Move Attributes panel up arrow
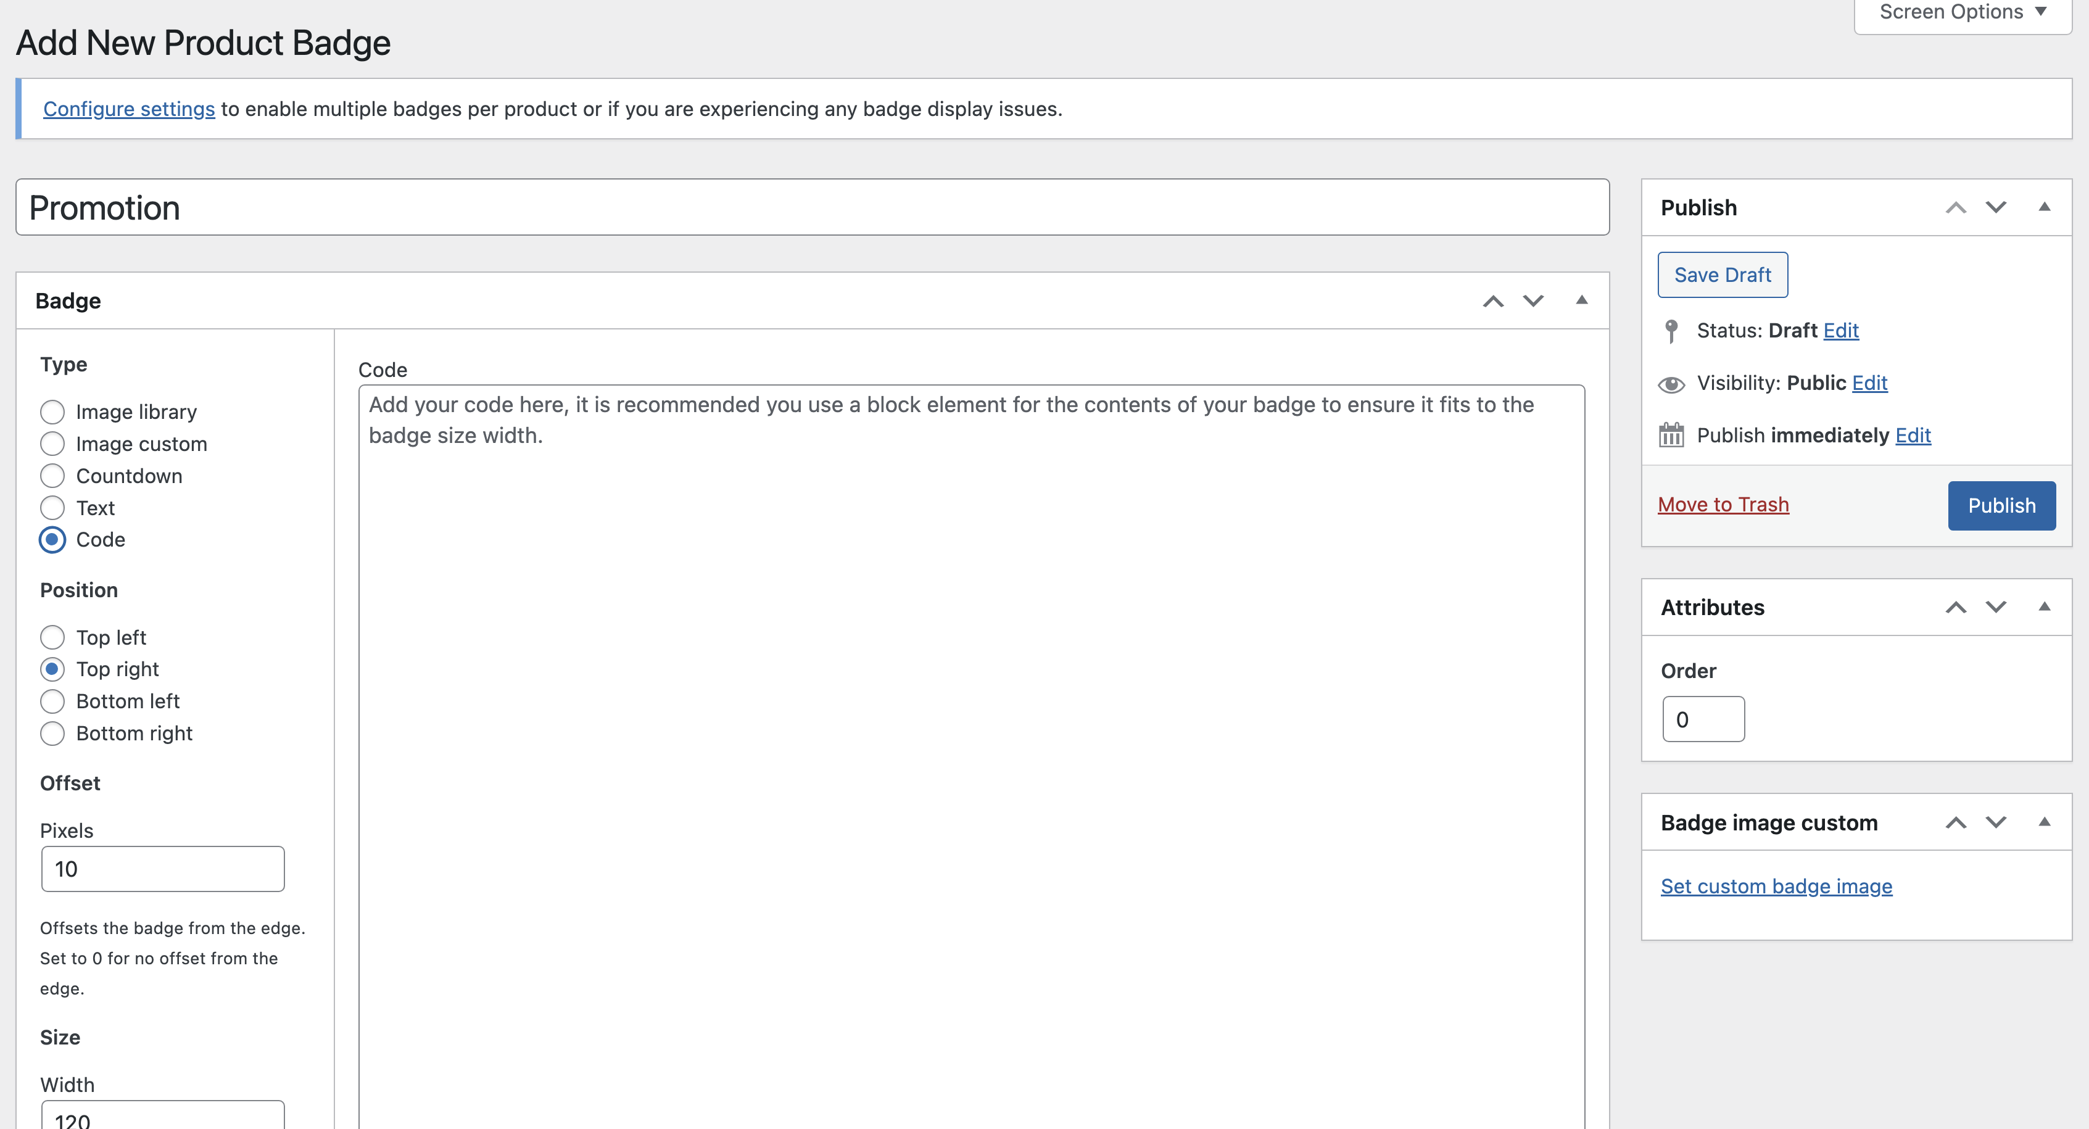The width and height of the screenshot is (2089, 1129). (1956, 608)
